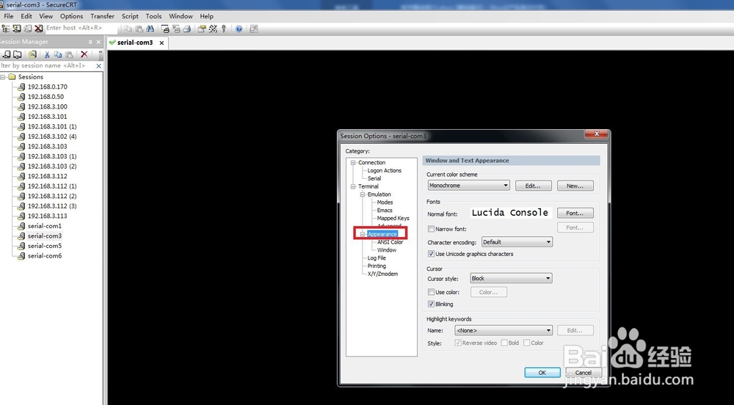Collapse the Emulation category node
734x405 pixels.
[363, 194]
